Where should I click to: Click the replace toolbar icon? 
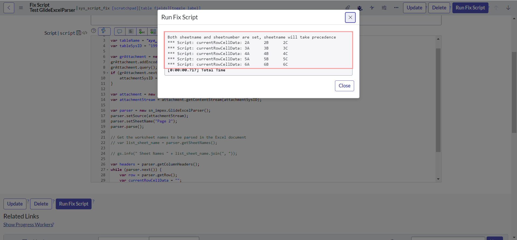tap(142, 31)
